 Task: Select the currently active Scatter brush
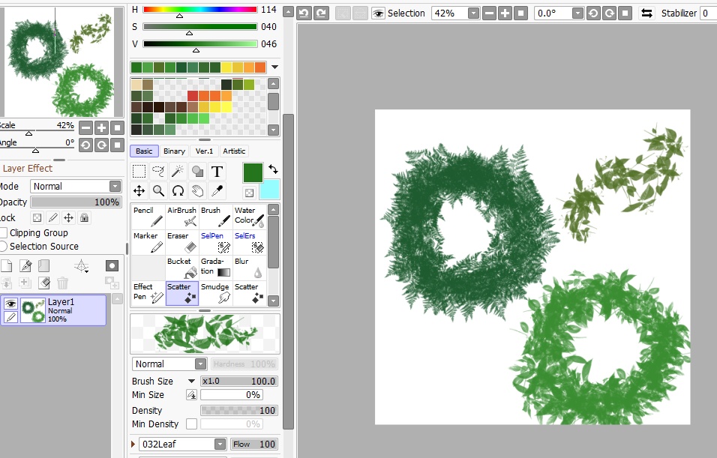[x=181, y=291]
